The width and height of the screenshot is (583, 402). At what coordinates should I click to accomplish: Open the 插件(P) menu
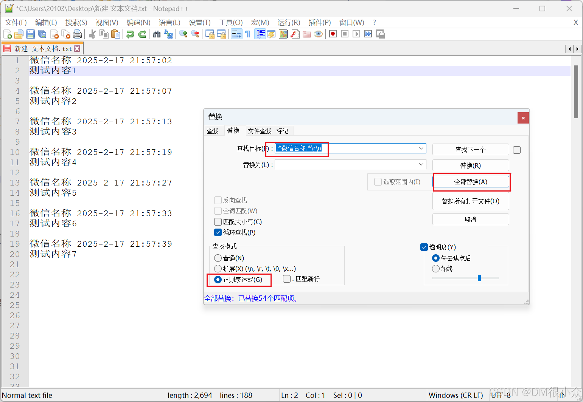tap(320, 23)
